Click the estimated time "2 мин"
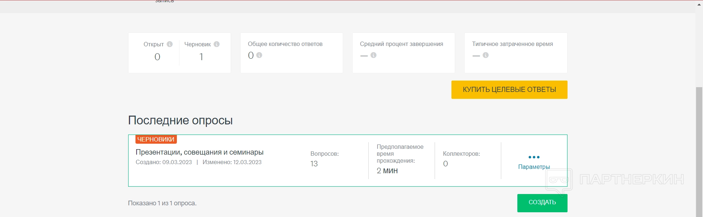This screenshot has width=703, height=217. point(387,171)
